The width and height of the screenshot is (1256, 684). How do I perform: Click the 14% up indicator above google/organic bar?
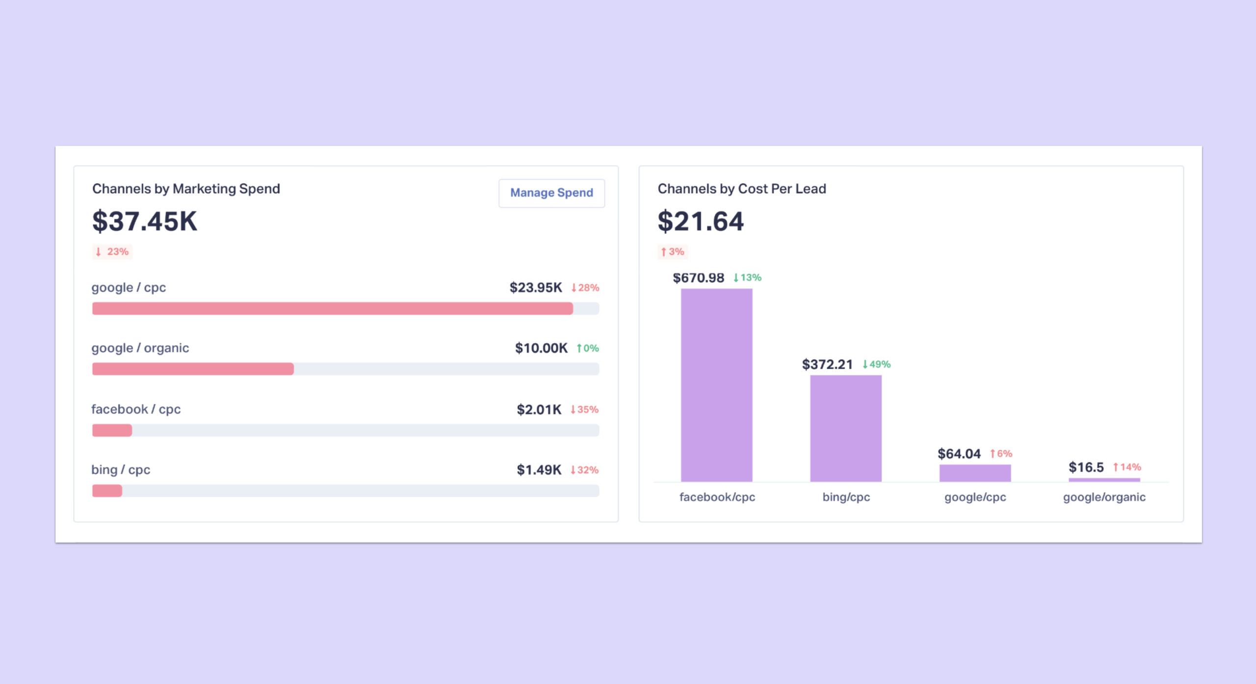pyautogui.click(x=1126, y=467)
